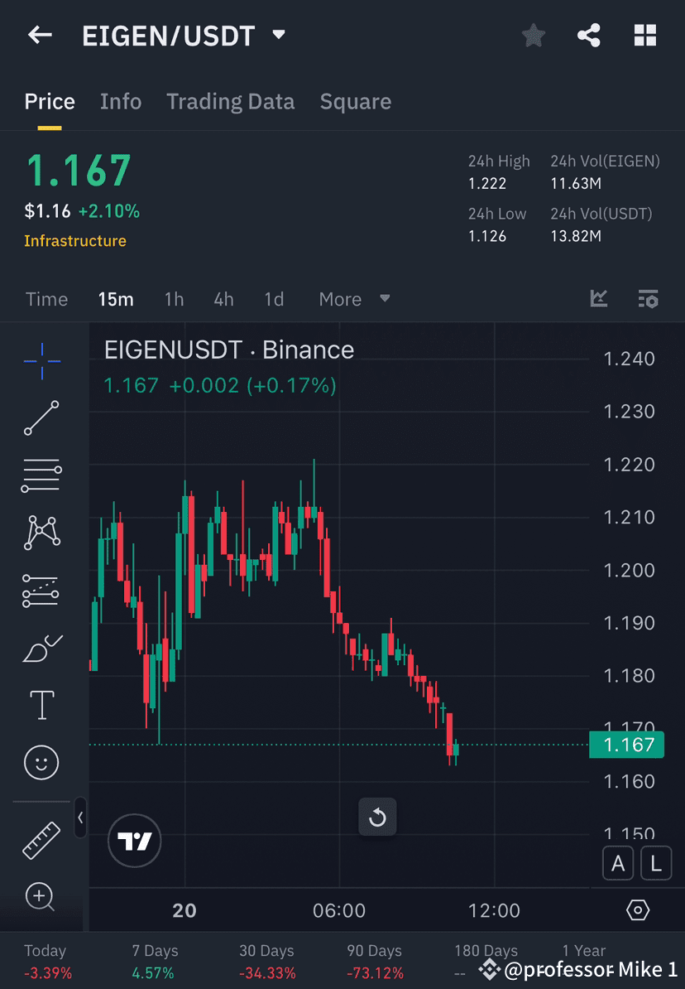
Task: Switch to the Trading Data tab
Action: [x=231, y=101]
